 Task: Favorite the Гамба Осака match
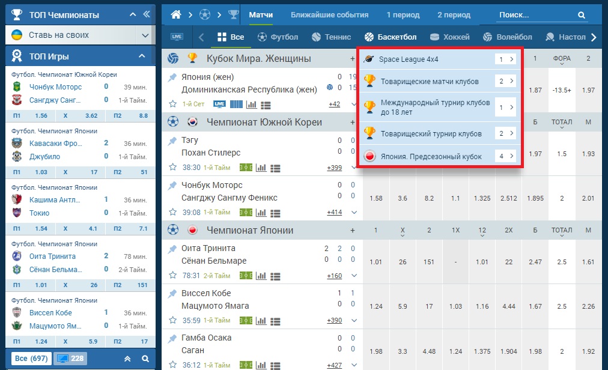click(172, 365)
